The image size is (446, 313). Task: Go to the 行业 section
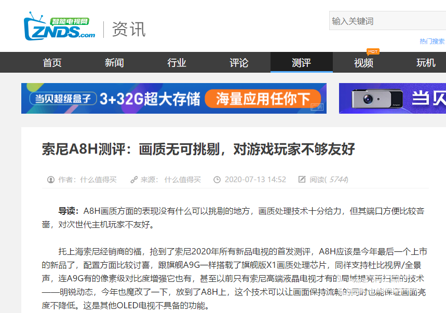tap(177, 62)
